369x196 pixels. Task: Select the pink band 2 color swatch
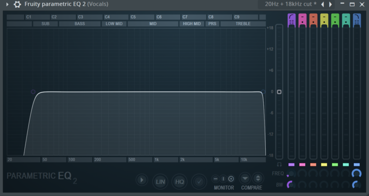pyautogui.click(x=302, y=165)
